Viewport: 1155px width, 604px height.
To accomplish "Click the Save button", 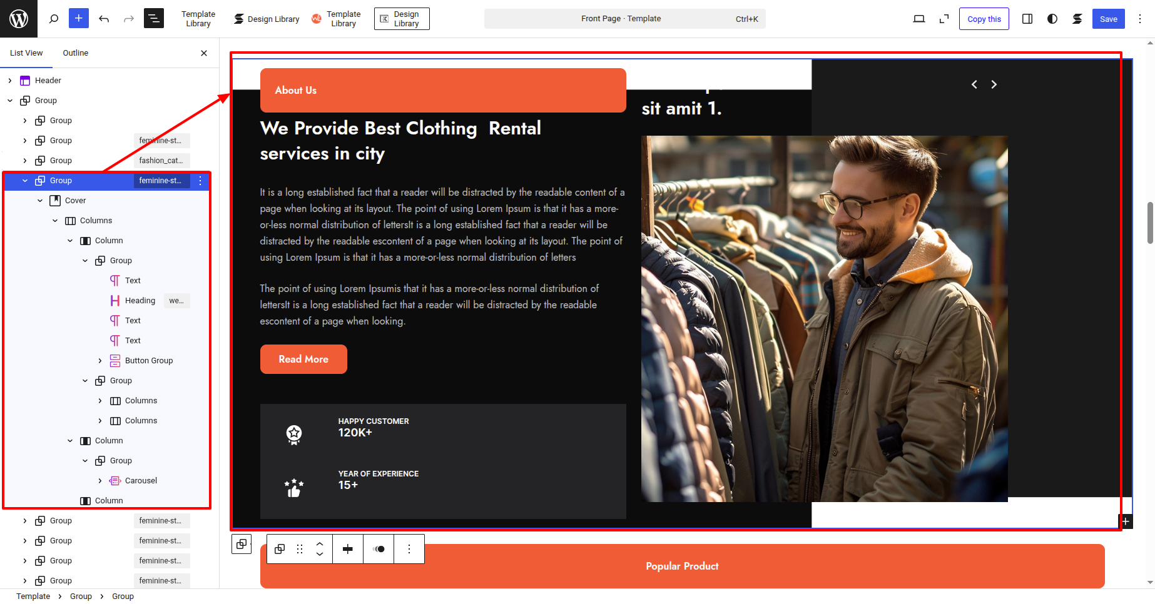I will coord(1108,19).
